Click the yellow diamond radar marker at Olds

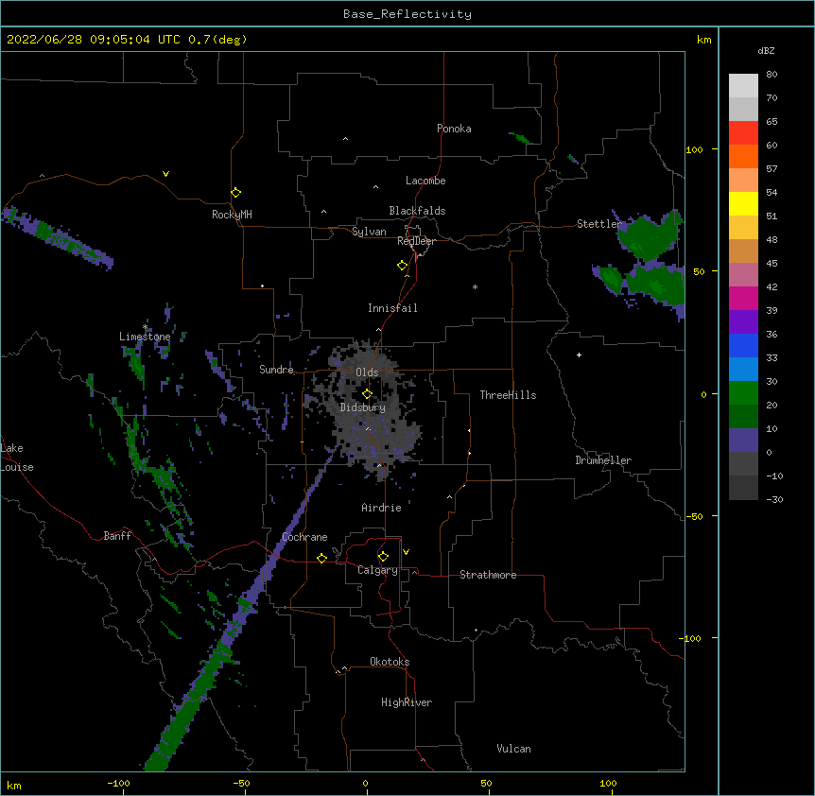(368, 394)
